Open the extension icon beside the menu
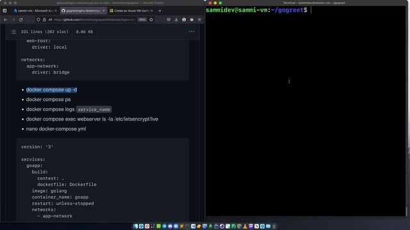This screenshot has width=410, height=230. pyautogui.click(x=192, y=20)
